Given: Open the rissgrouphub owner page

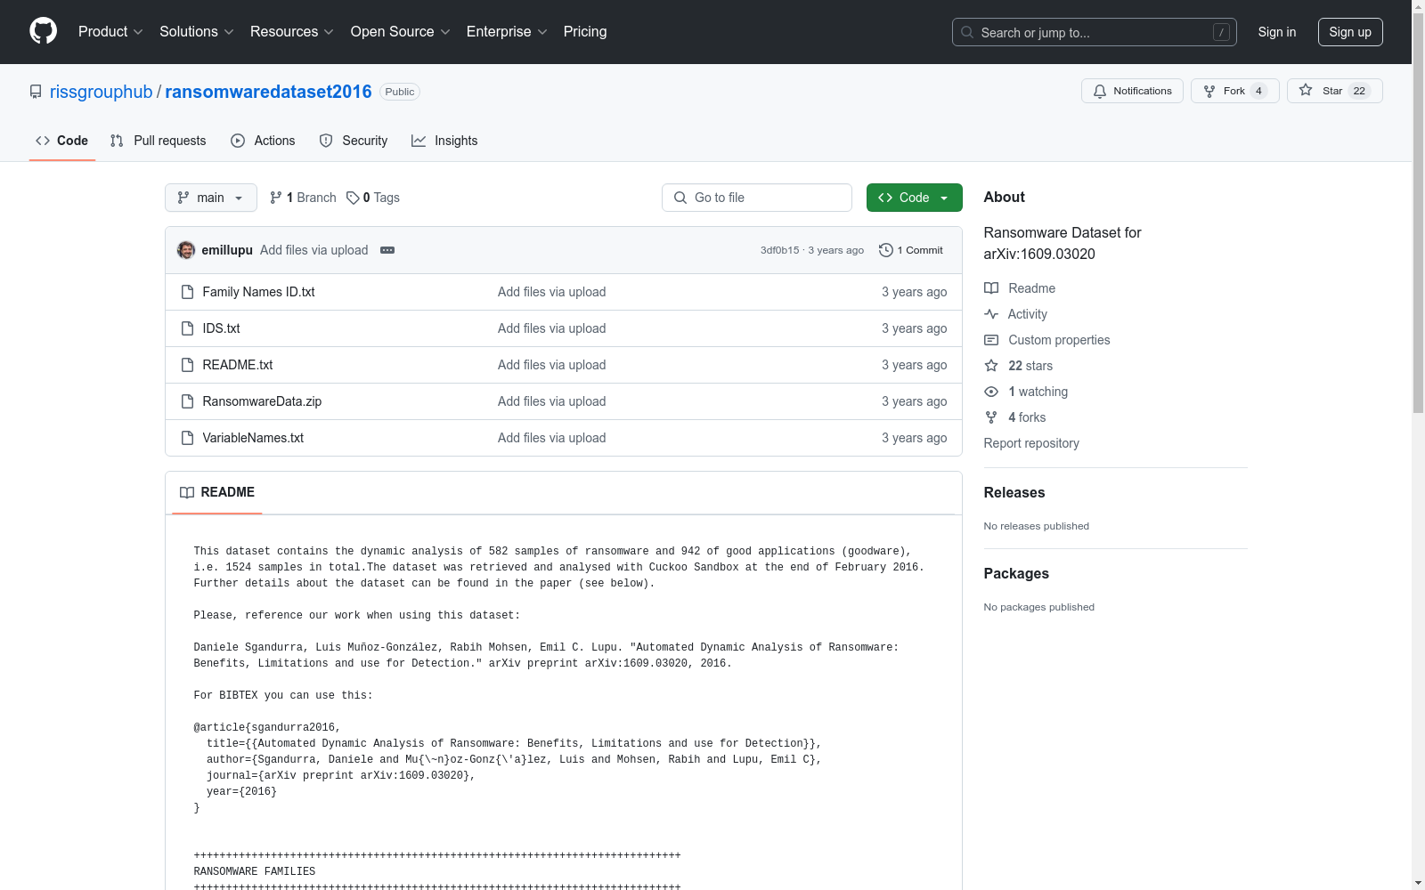Looking at the screenshot, I should point(102,92).
